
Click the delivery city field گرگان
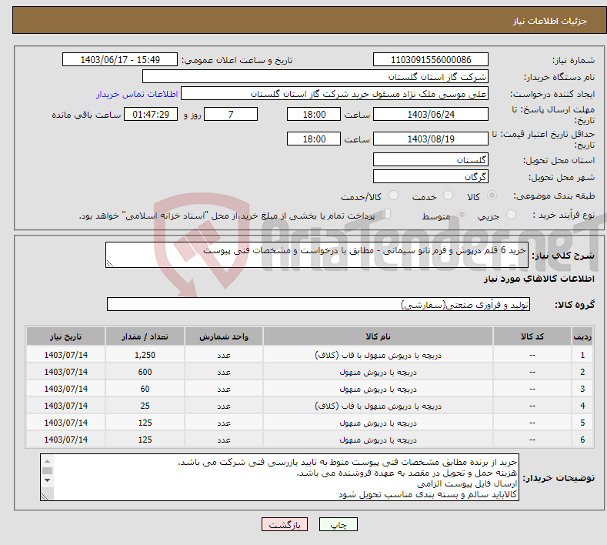pyautogui.click(x=431, y=176)
